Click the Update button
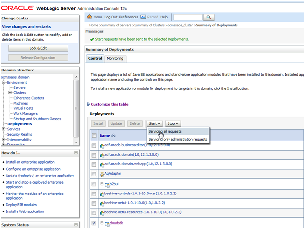This screenshot has width=305, height=229. coord(117,123)
